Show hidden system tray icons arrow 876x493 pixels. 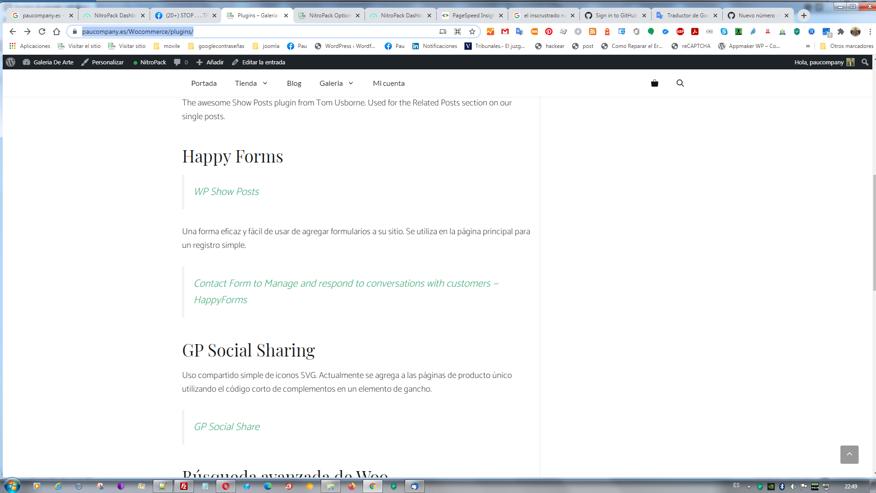click(x=749, y=487)
